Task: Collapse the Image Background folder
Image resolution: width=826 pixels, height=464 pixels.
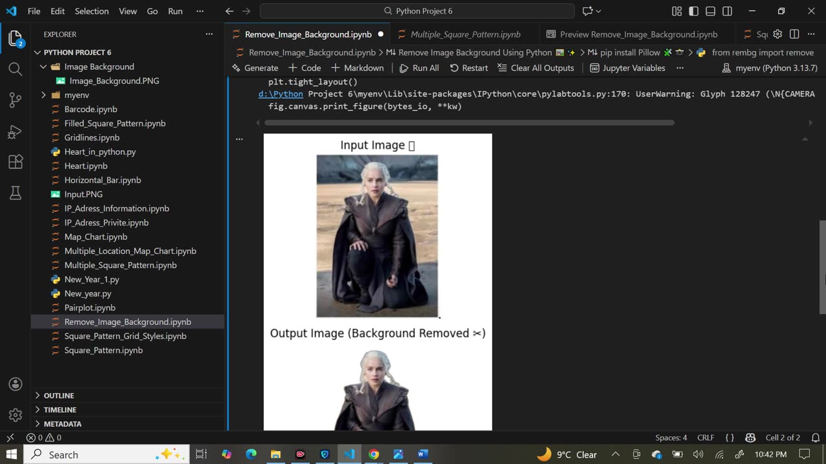Action: (x=128, y=66)
